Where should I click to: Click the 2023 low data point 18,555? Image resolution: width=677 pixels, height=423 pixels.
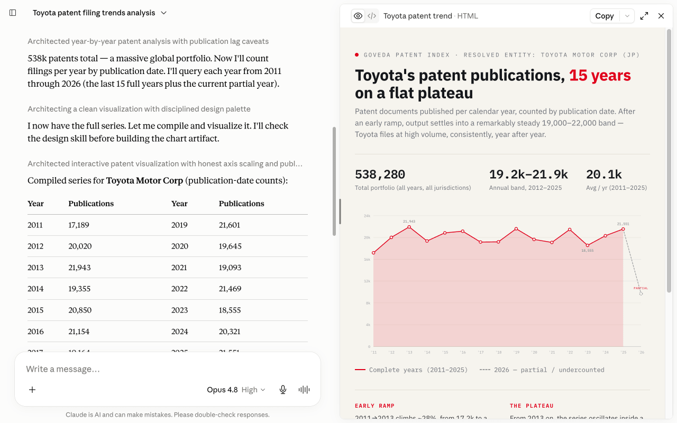coord(588,245)
